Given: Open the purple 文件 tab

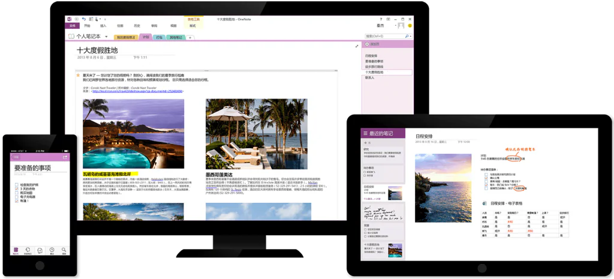Looking at the screenshot, I should 73,26.
